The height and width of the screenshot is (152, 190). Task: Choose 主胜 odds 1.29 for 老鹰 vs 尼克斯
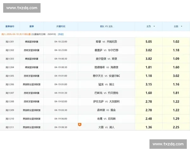[176, 118]
